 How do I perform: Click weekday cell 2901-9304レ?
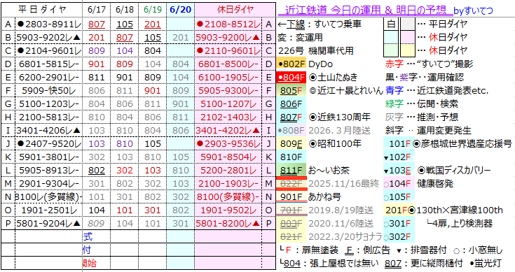coord(48,183)
